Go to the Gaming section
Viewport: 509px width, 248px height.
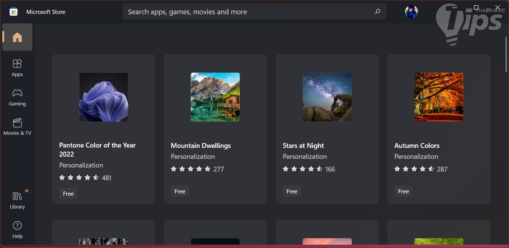pyautogui.click(x=17, y=97)
